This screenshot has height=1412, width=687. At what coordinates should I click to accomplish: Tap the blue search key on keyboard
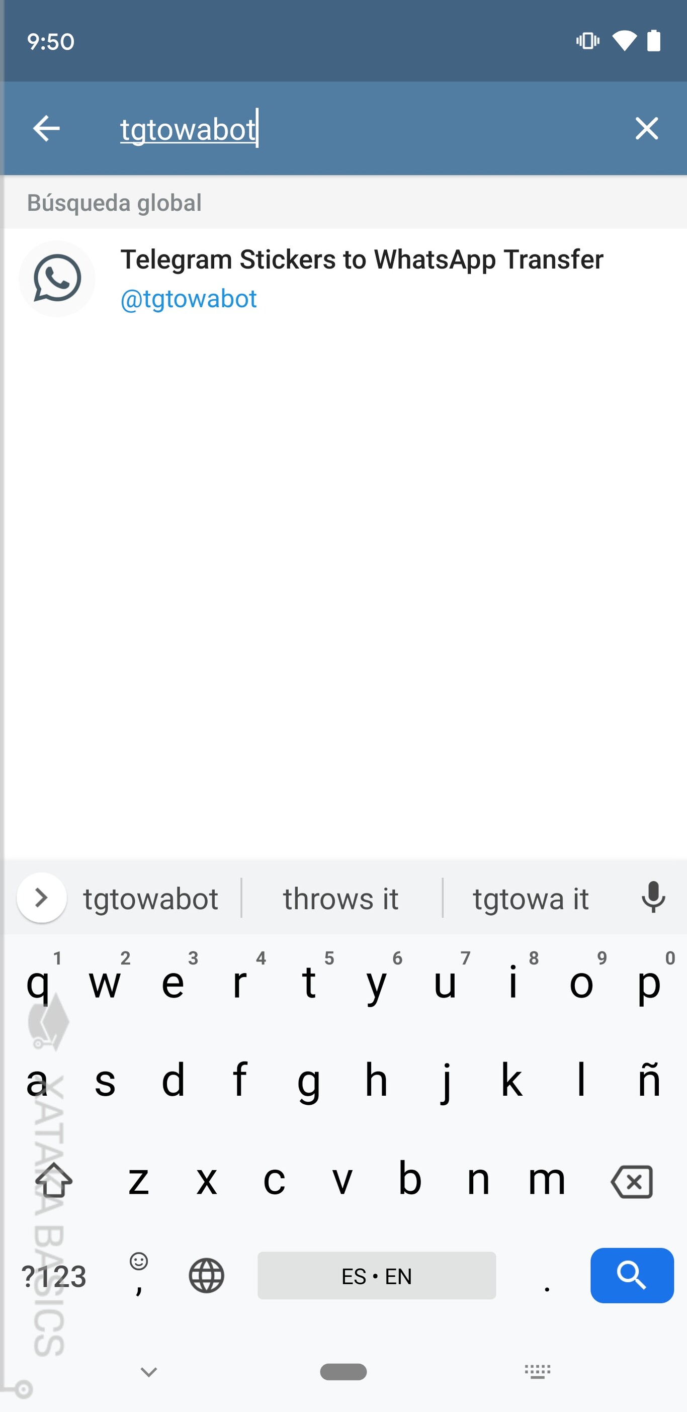click(x=632, y=1275)
